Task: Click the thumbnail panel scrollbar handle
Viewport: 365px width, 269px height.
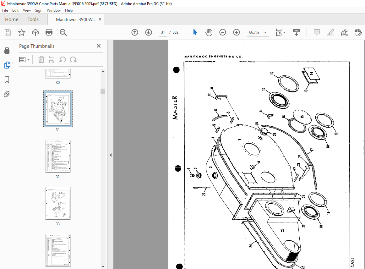Action: click(x=103, y=91)
